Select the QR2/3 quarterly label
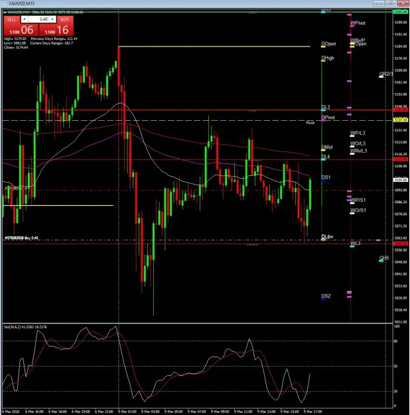 386,74
